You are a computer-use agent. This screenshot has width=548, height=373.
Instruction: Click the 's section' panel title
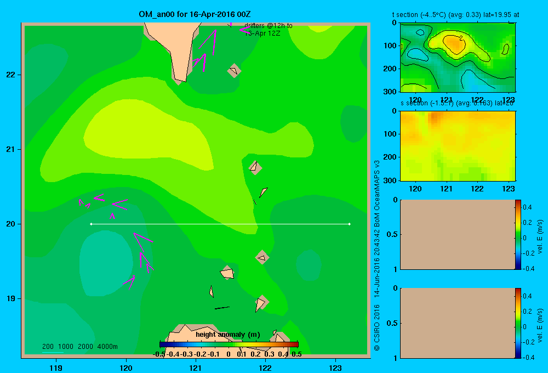click(457, 103)
